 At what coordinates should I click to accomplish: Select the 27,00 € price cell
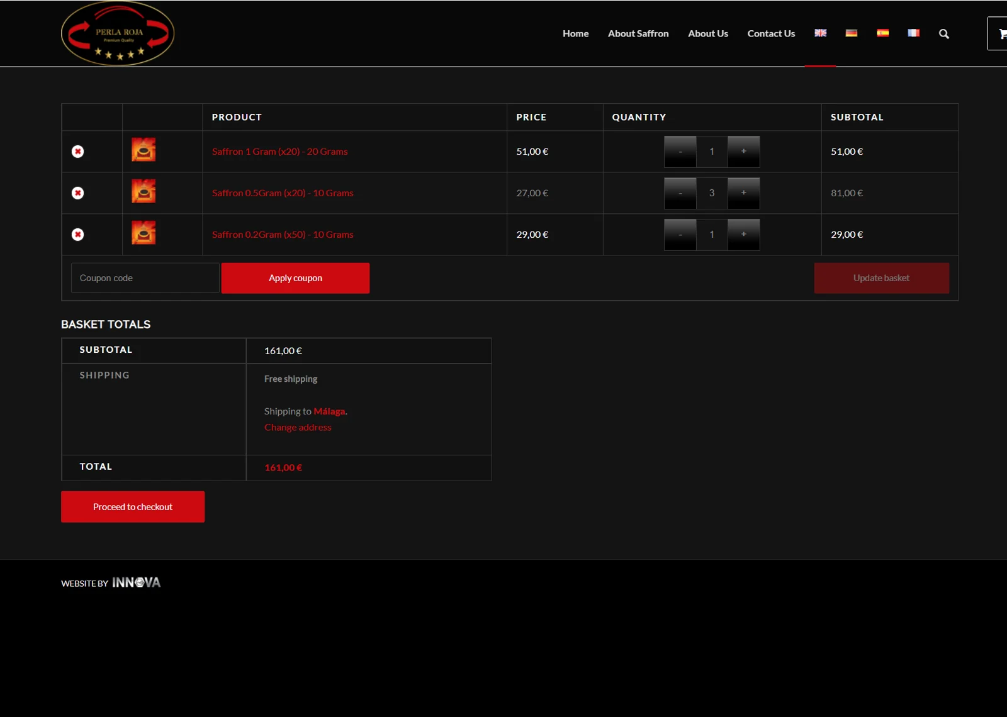532,193
